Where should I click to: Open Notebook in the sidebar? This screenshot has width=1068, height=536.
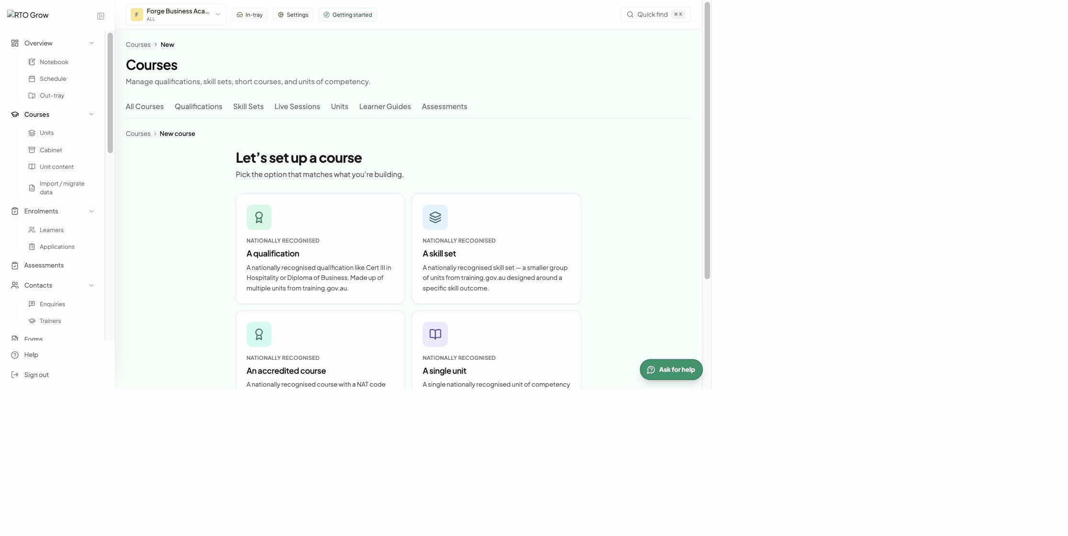coord(54,62)
